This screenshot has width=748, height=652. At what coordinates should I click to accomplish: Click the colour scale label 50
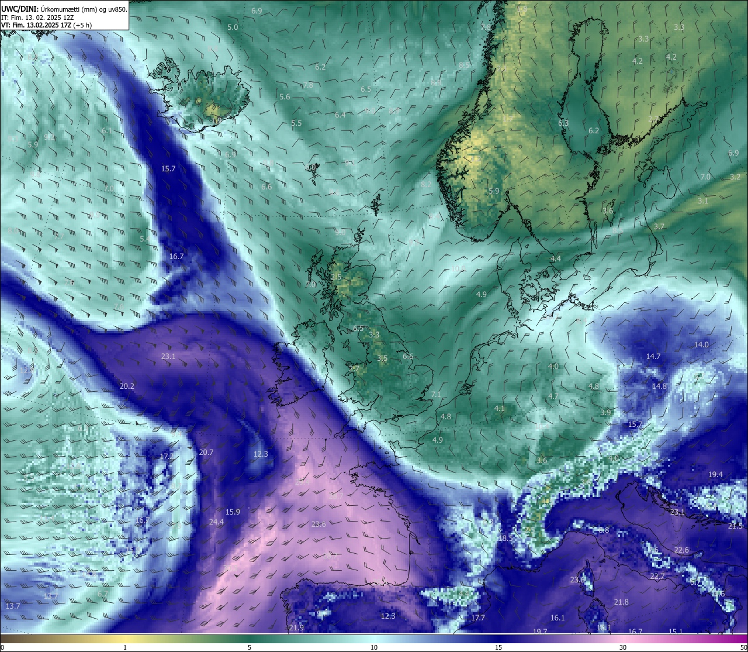click(743, 647)
